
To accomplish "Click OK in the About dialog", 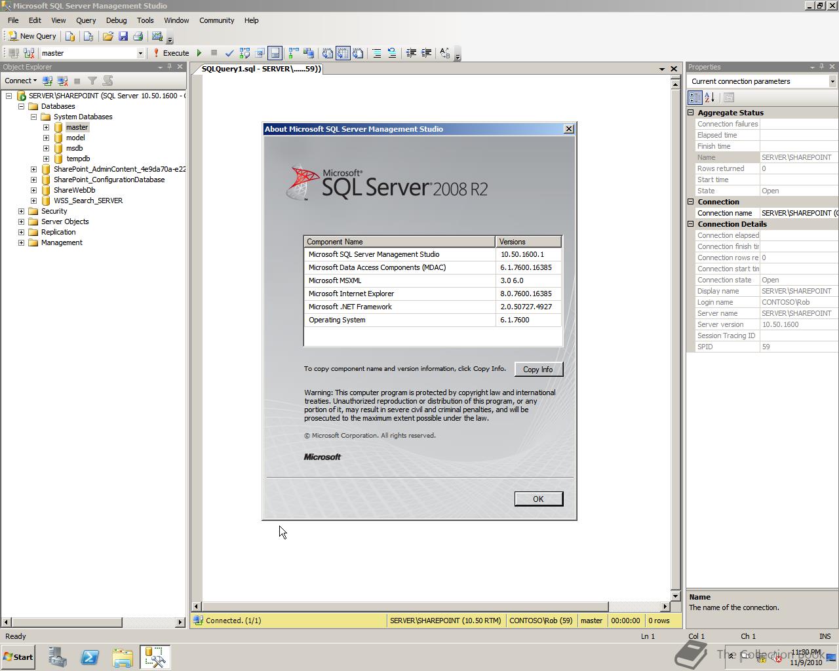I will (538, 499).
